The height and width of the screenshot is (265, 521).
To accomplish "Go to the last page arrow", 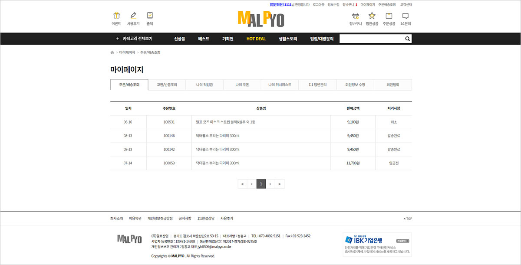I will [280, 184].
